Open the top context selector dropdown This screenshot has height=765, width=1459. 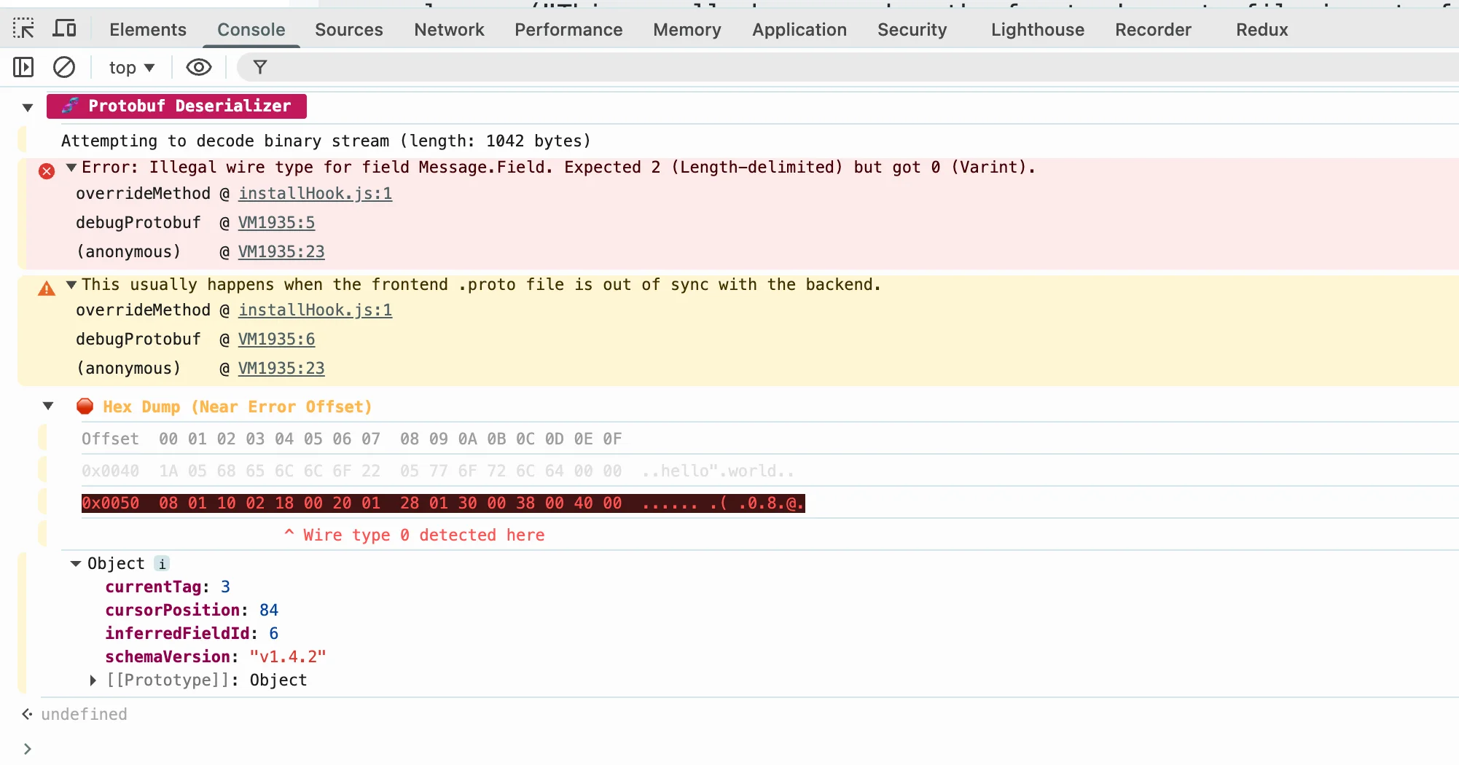(x=132, y=68)
